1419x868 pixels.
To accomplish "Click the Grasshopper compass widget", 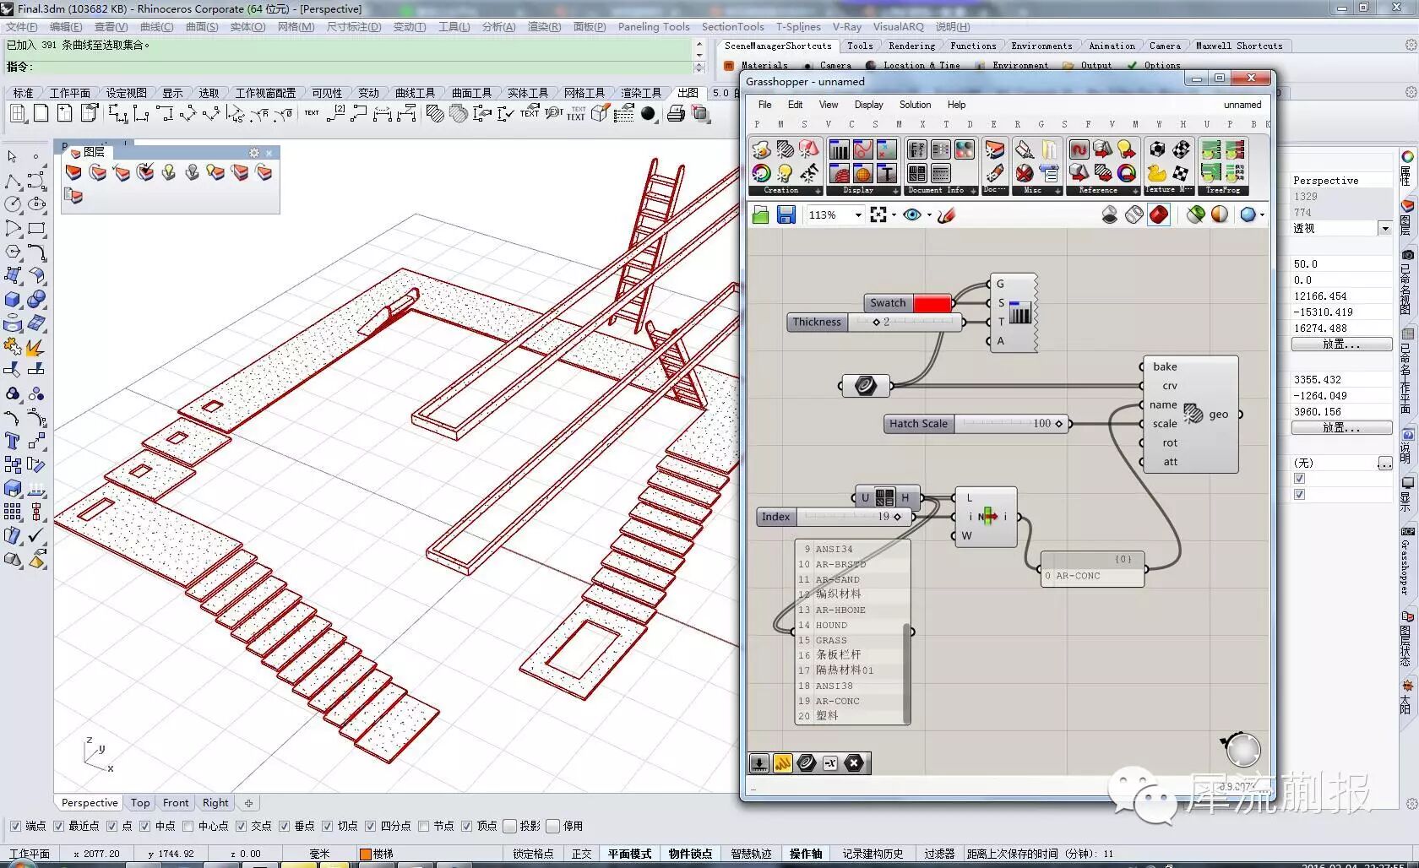I will tap(1242, 749).
